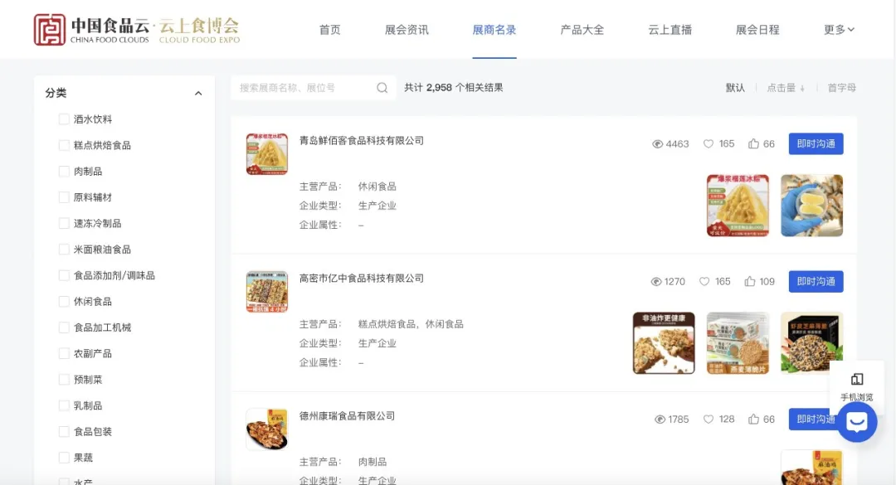
Task: Open 高密市亿中食品科技有限公司 company link
Action: click(x=361, y=279)
